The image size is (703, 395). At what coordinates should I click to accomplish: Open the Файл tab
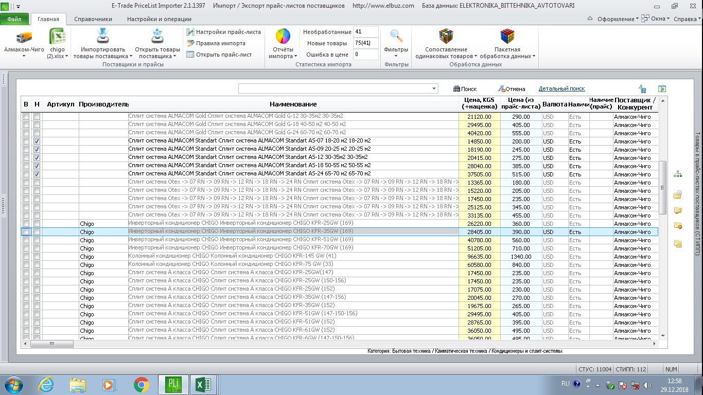(14, 19)
